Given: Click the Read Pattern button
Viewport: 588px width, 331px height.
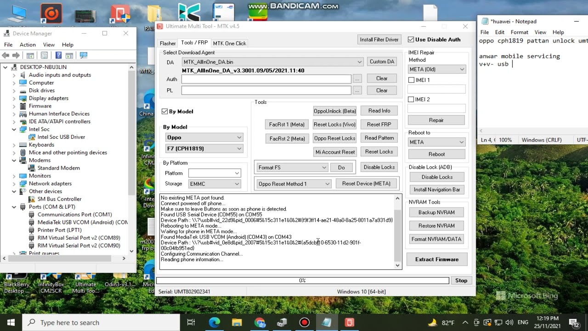Looking at the screenshot, I should click(379, 138).
